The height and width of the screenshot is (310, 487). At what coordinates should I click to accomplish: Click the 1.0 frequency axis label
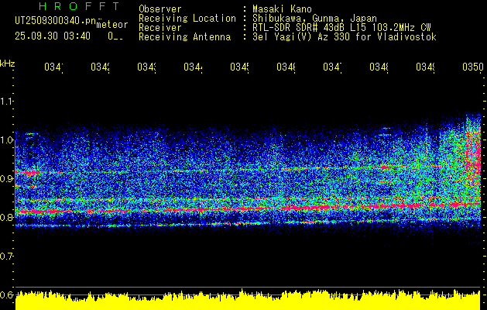[7, 140]
